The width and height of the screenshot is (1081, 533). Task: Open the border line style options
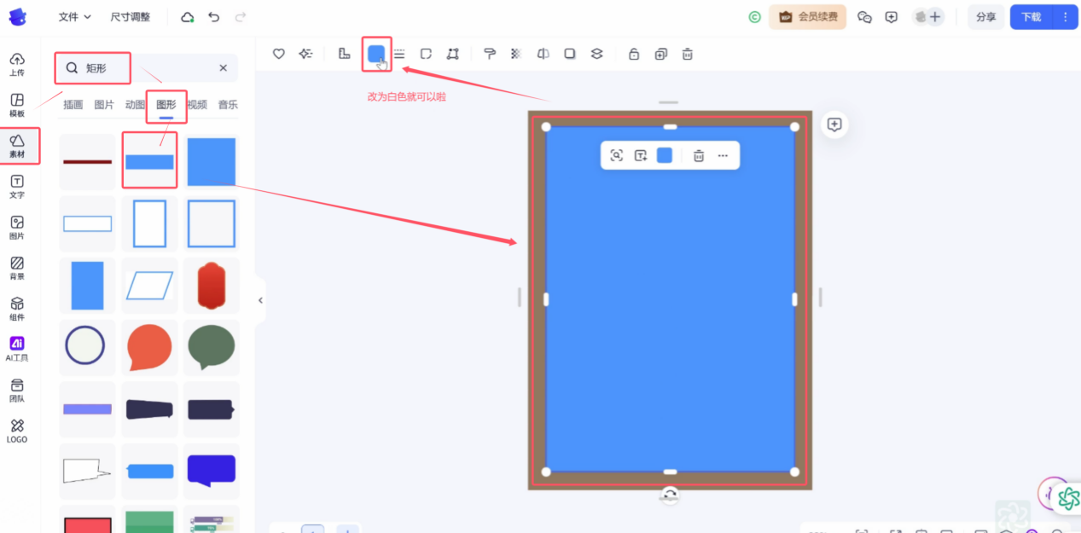[x=399, y=54]
